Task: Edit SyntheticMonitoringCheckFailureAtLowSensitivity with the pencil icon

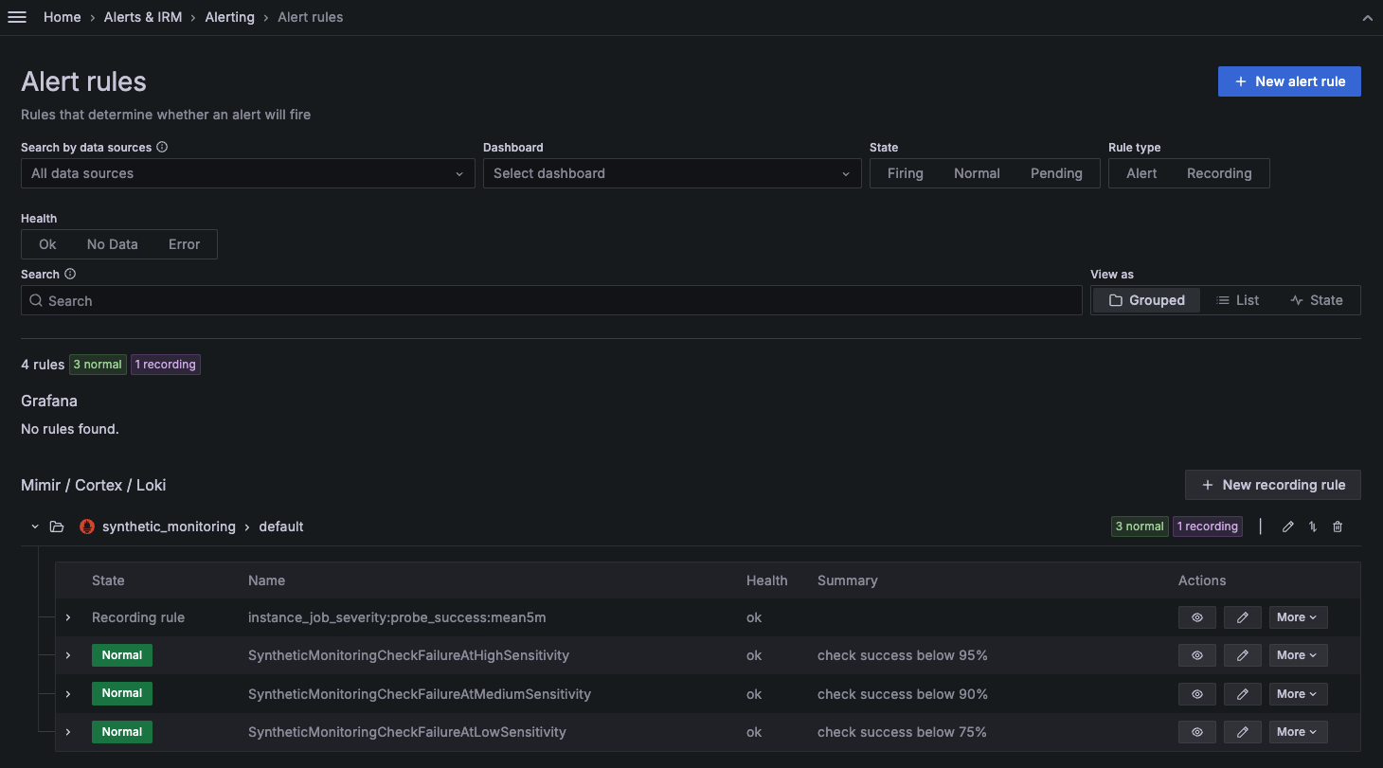Action: pyautogui.click(x=1242, y=731)
